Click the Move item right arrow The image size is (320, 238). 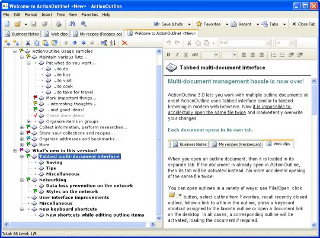point(92,43)
